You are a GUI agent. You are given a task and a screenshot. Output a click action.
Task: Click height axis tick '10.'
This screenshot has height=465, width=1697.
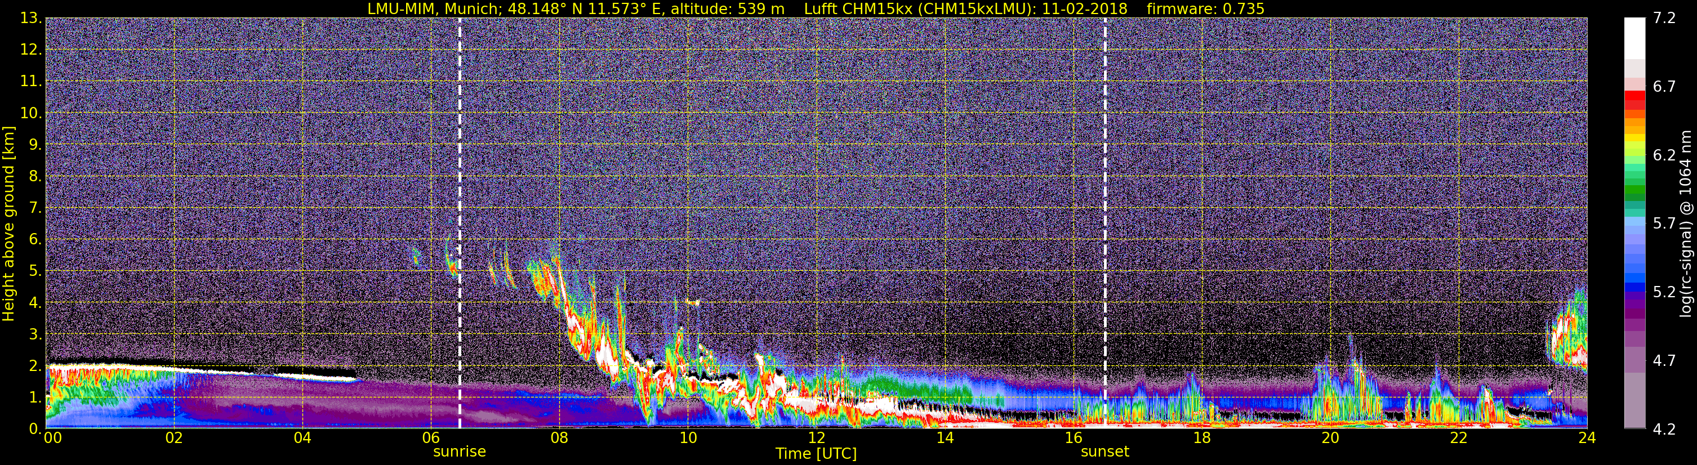pos(31,113)
